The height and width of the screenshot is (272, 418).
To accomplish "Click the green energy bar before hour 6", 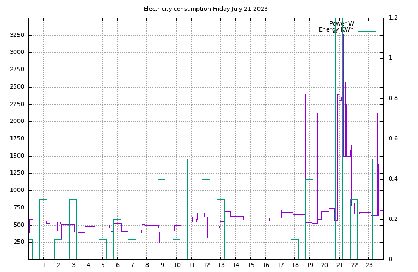I will [x=118, y=239].
